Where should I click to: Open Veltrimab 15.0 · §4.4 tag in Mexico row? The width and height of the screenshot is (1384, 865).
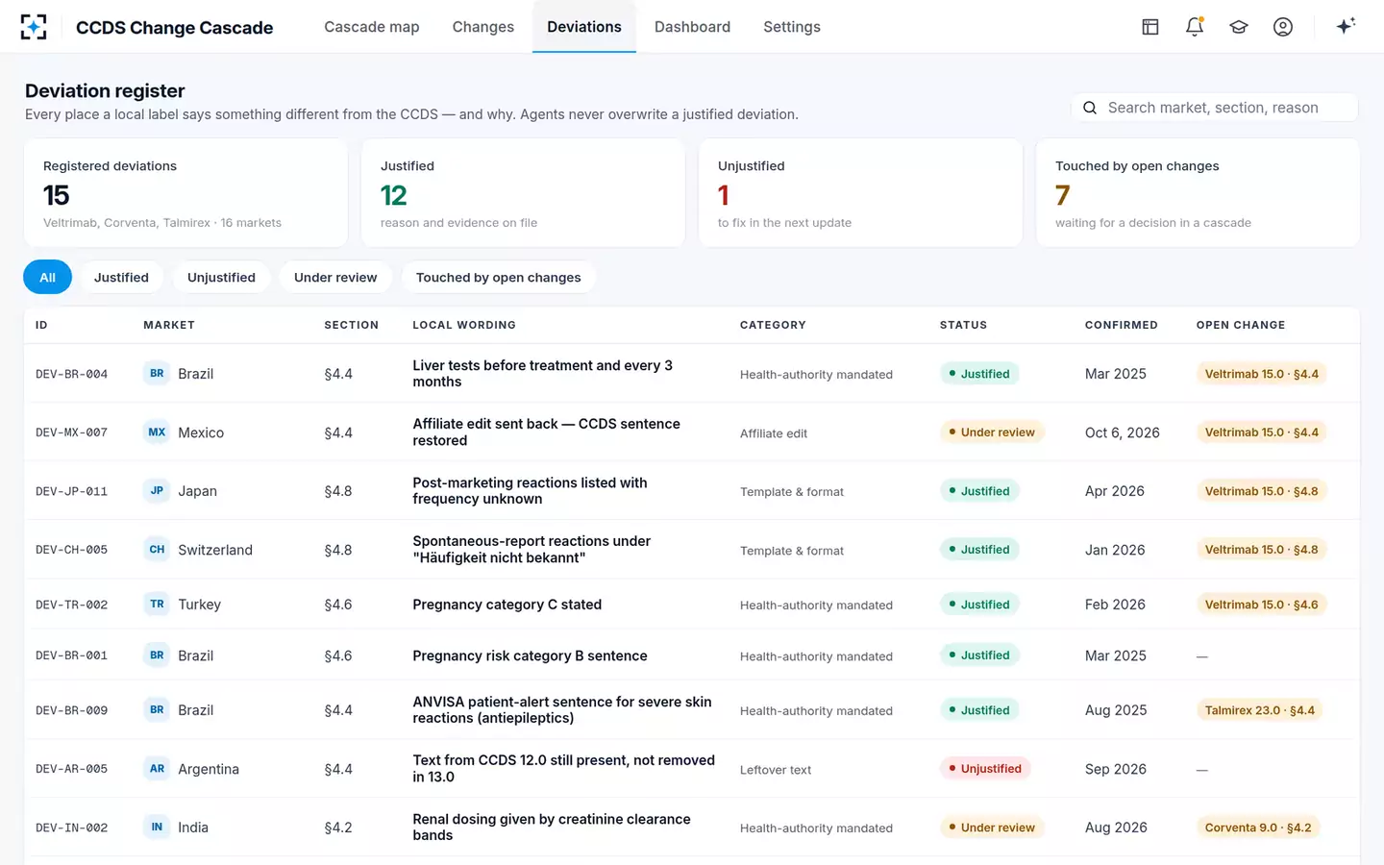pyautogui.click(x=1261, y=432)
